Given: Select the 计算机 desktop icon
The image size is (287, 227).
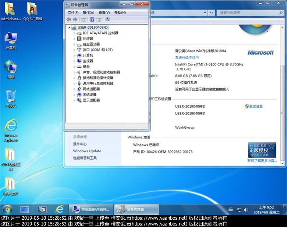Looking at the screenshot, I should pyautogui.click(x=11, y=41).
